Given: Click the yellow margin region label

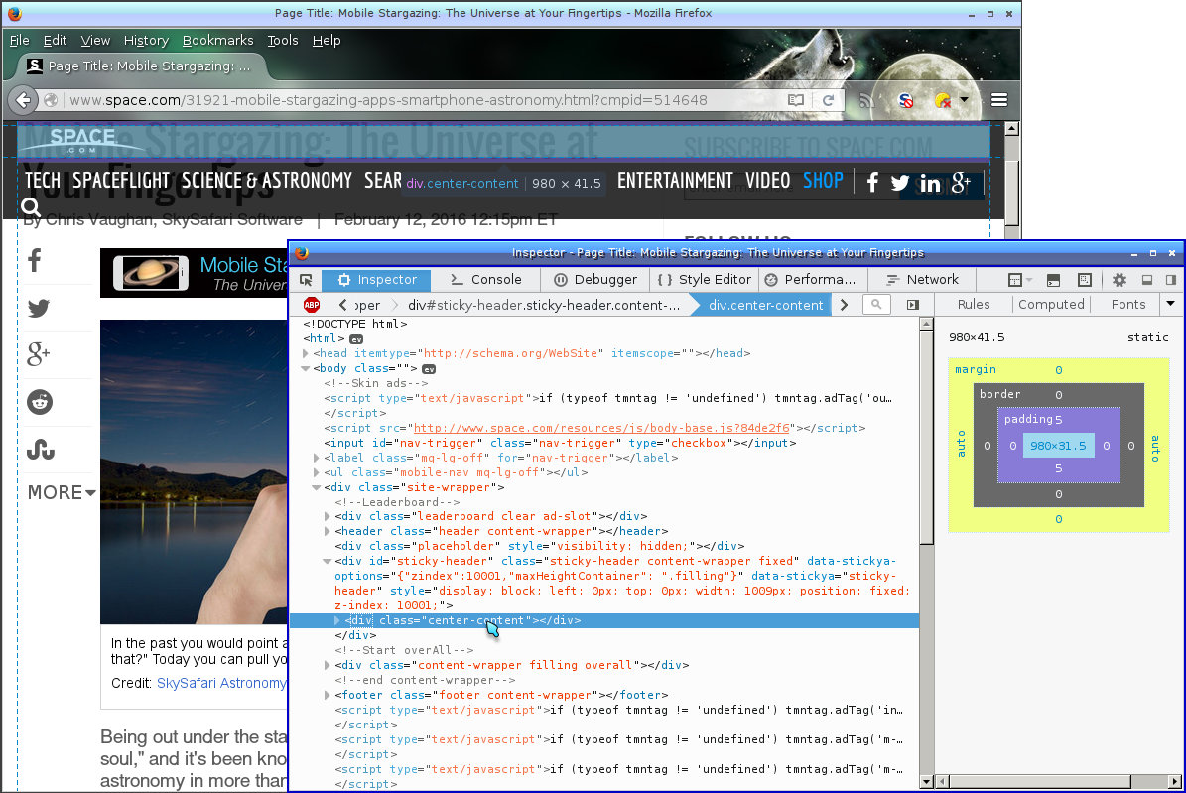Looking at the screenshot, I should (x=975, y=369).
